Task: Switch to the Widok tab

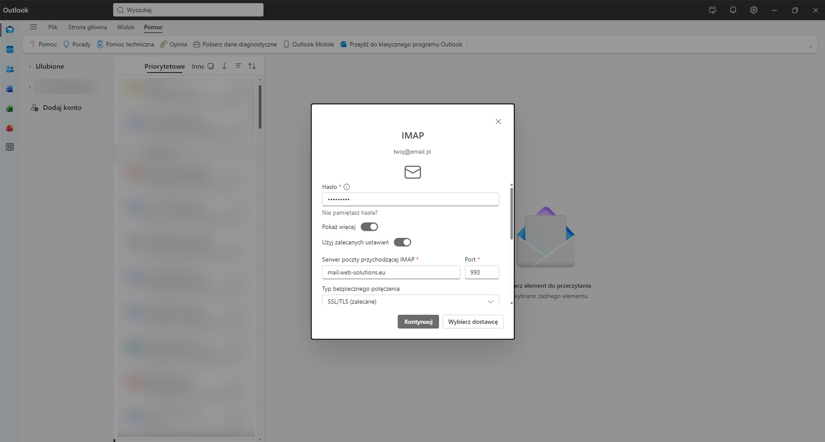Action: (x=125, y=27)
